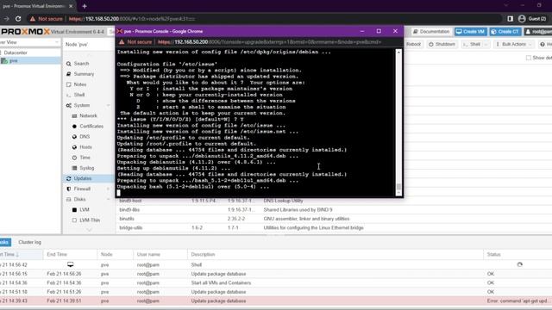Click the console scrollbar up arrow

tap(398, 52)
